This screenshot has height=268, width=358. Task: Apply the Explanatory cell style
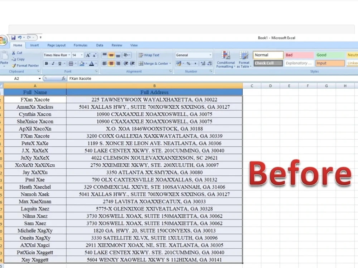(x=299, y=63)
